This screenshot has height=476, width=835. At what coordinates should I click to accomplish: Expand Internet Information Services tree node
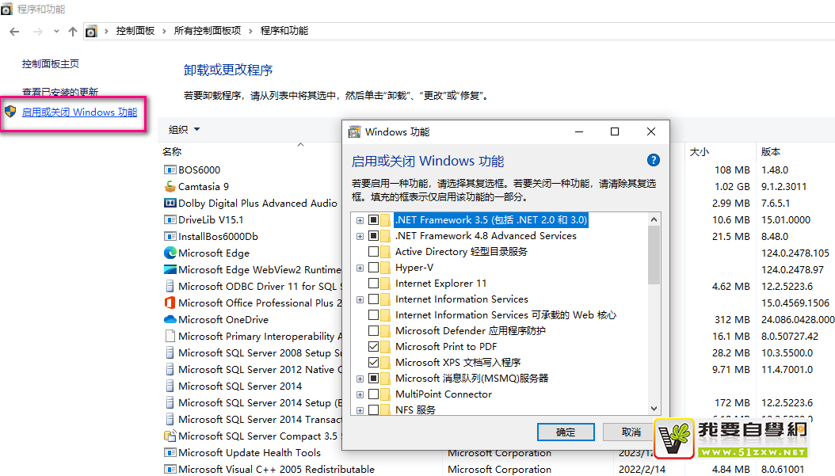[360, 299]
